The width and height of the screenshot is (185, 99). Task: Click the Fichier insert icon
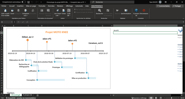coord(64,10)
